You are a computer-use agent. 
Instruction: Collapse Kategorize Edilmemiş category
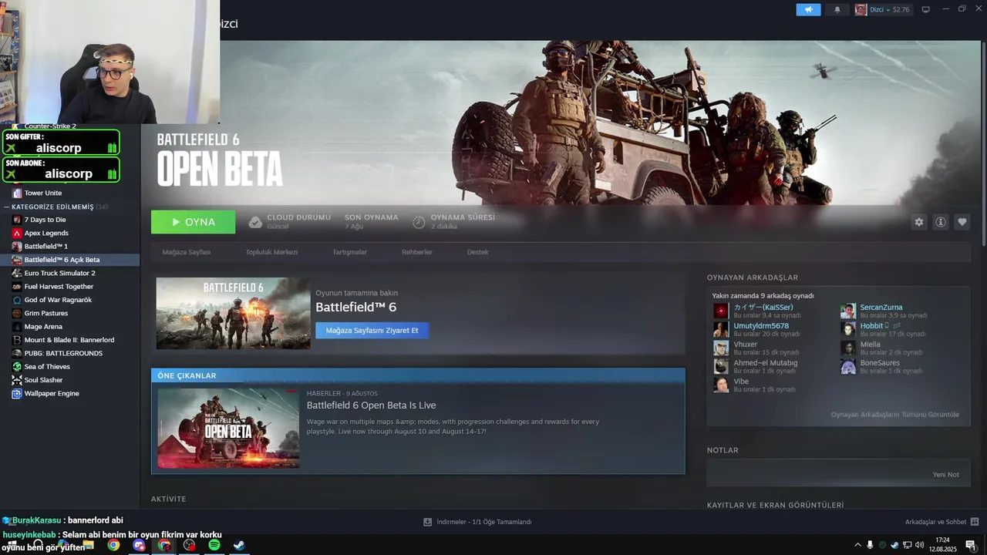tap(7, 207)
